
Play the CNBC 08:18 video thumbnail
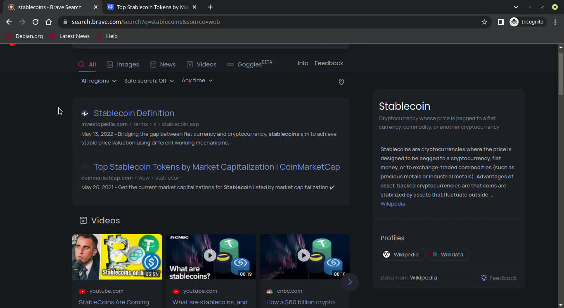pyautogui.click(x=305, y=257)
